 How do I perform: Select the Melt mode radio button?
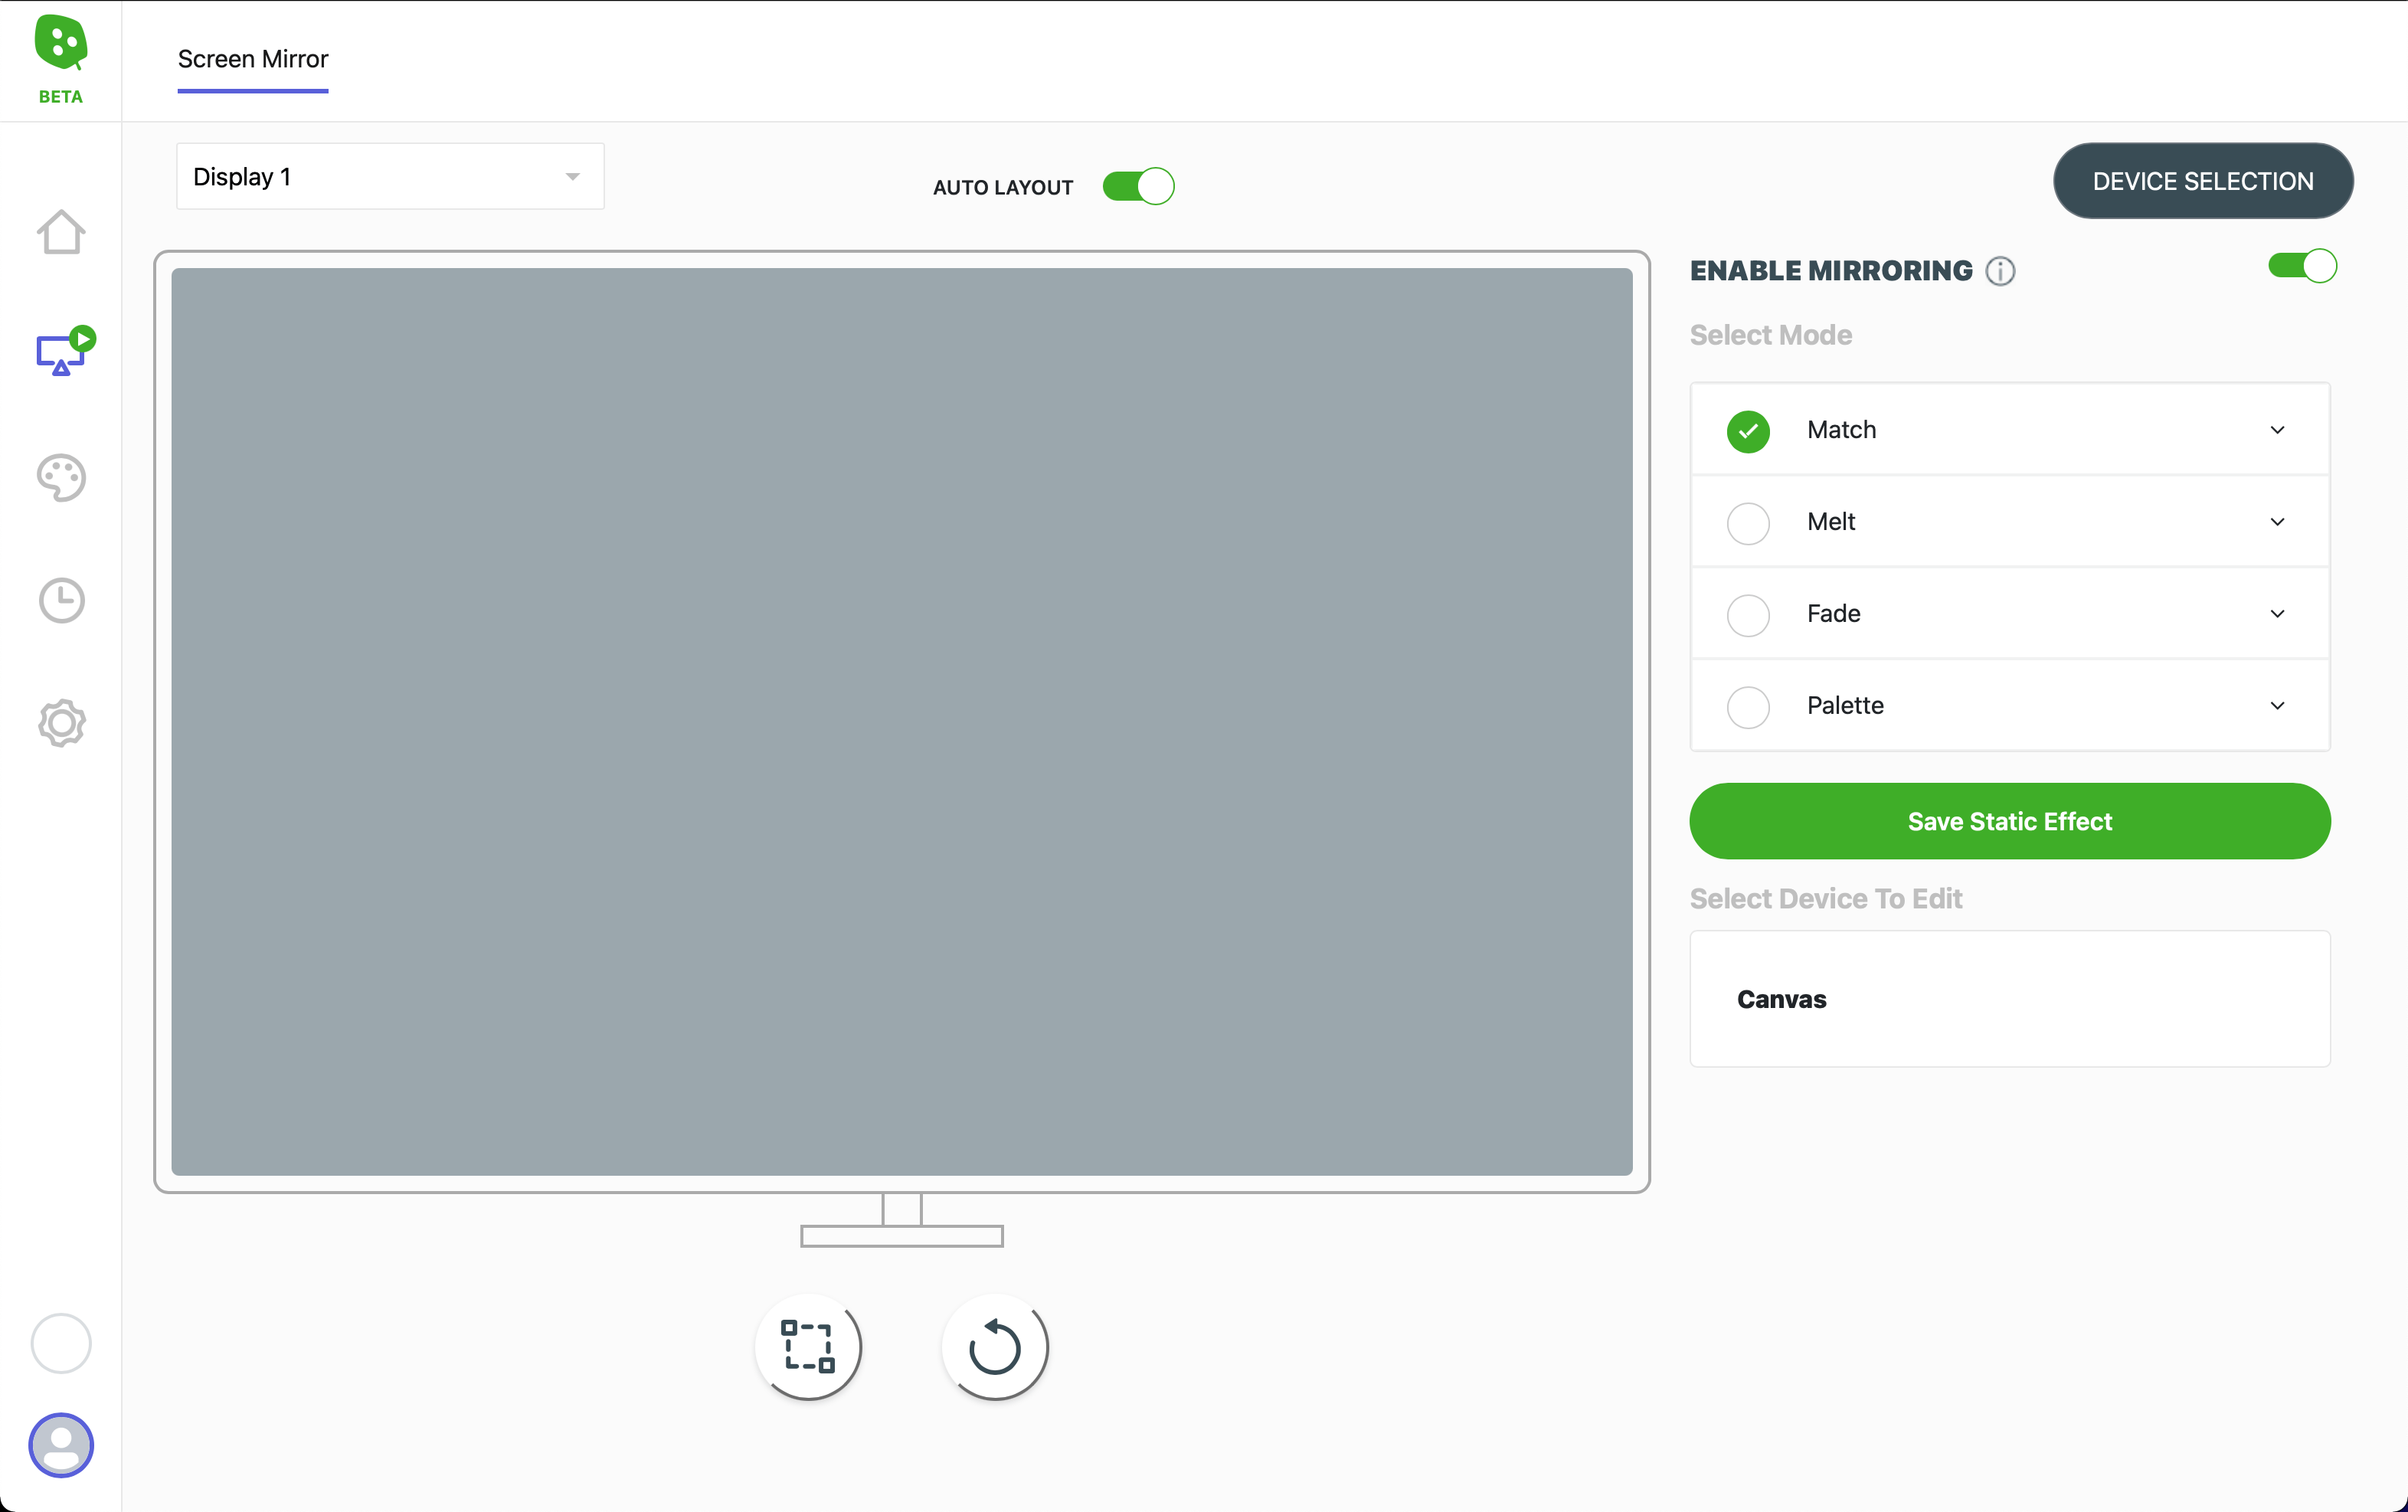(1748, 522)
